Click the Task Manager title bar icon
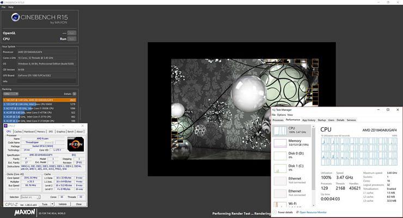 point(274,110)
